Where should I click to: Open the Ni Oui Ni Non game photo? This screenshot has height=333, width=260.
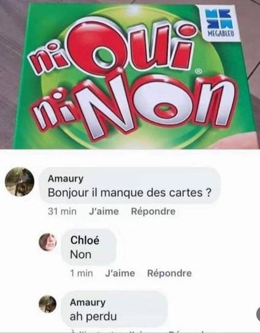click(x=130, y=74)
